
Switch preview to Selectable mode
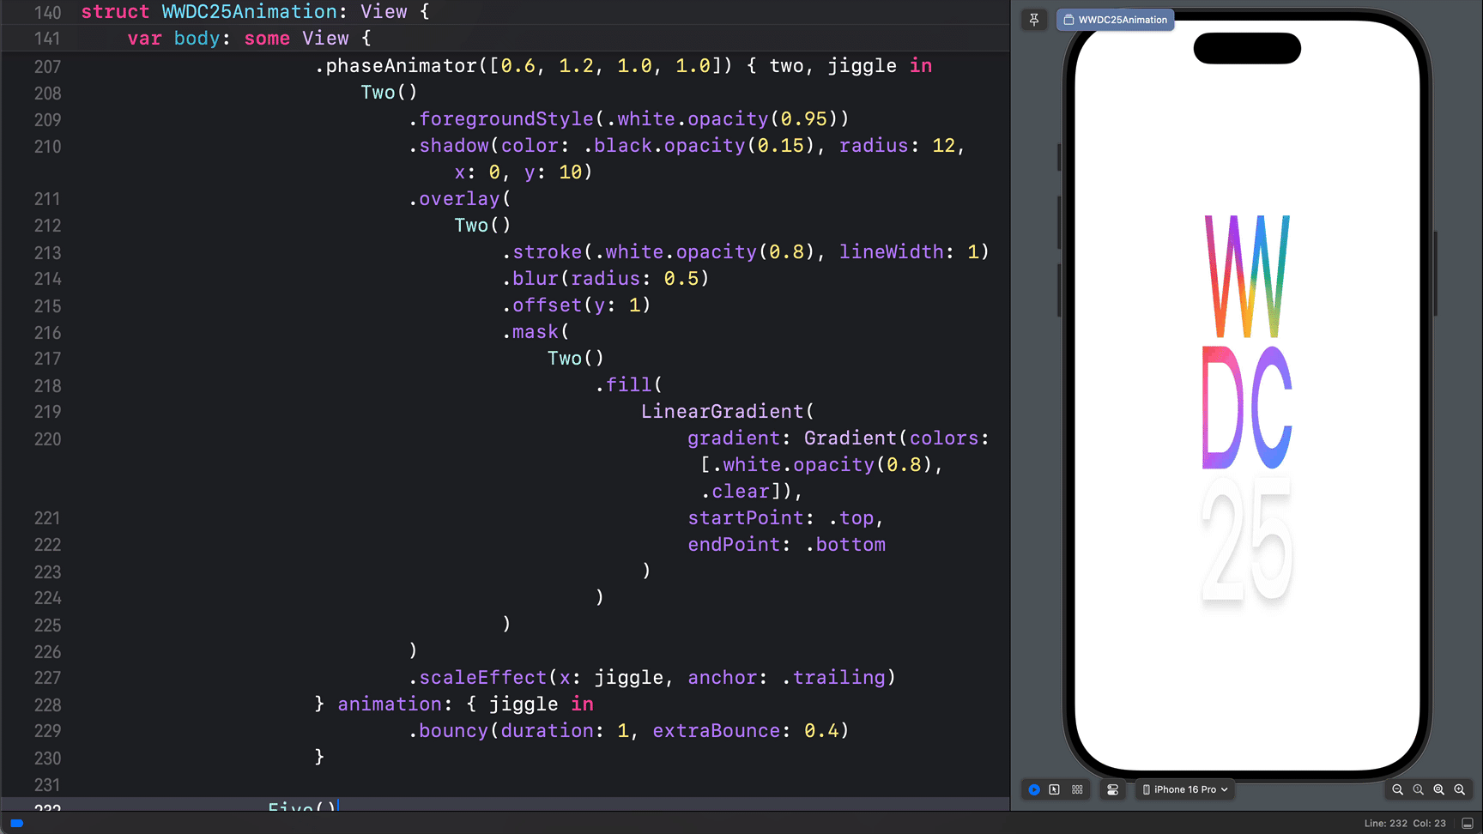(1055, 789)
